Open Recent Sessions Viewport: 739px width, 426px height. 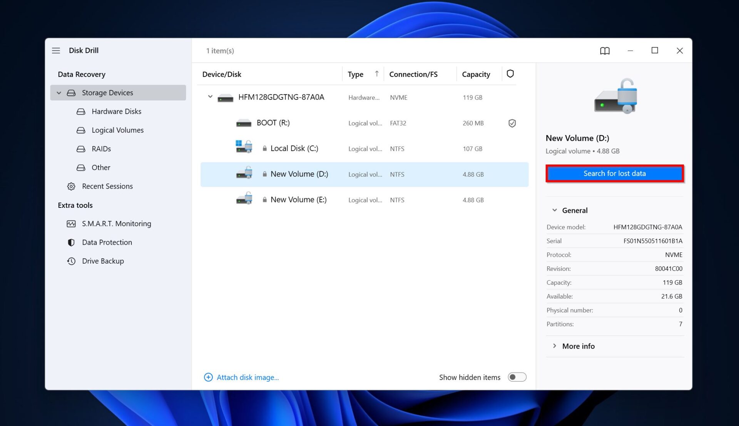pyautogui.click(x=107, y=186)
